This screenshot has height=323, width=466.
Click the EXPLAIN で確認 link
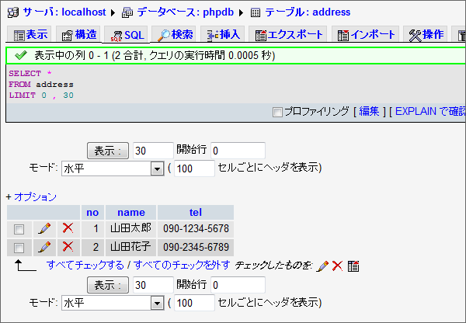click(x=430, y=112)
